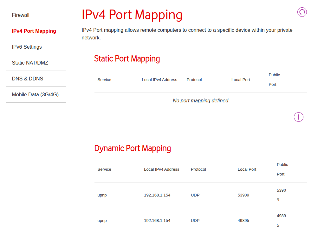
Task: Select IPv4 Port Mapping in the sidebar
Action: [34, 31]
